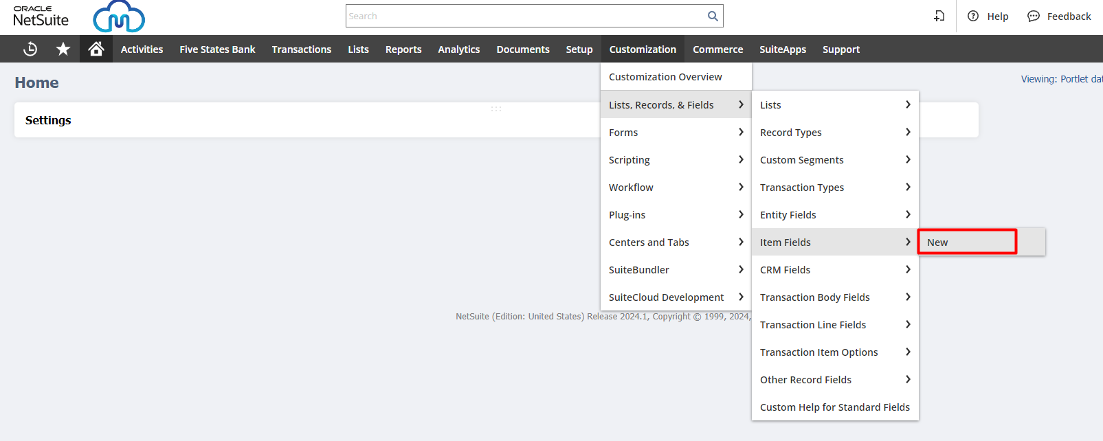
Task: Open the Reports menu in navigation bar
Action: 403,49
